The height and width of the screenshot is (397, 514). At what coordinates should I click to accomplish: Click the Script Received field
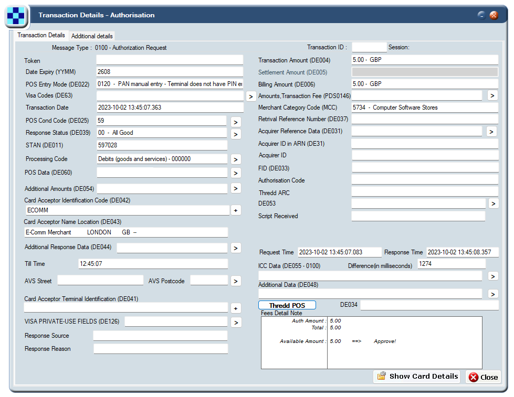418,216
